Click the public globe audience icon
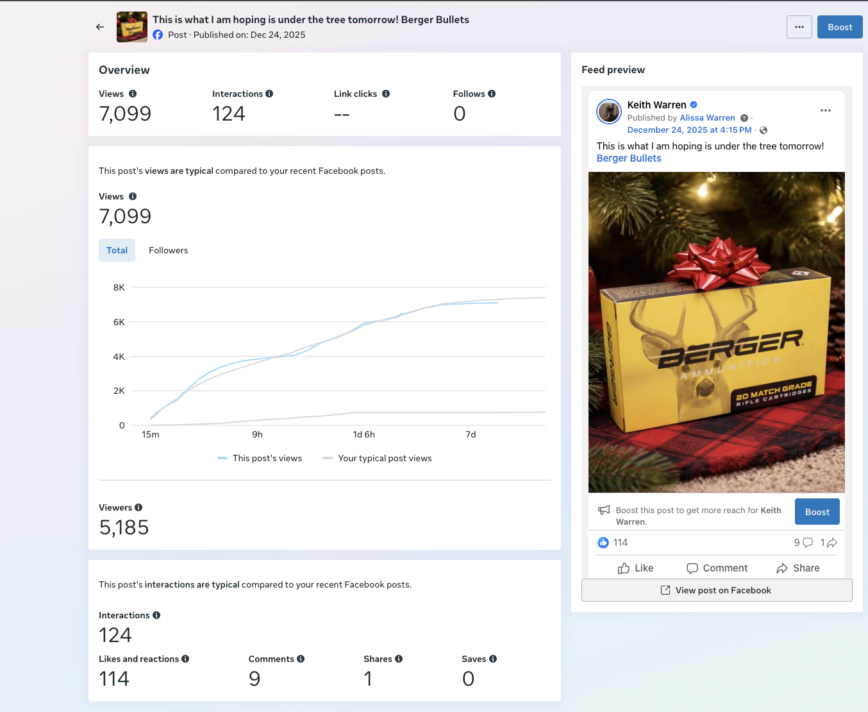This screenshot has width=868, height=712. pyautogui.click(x=764, y=130)
